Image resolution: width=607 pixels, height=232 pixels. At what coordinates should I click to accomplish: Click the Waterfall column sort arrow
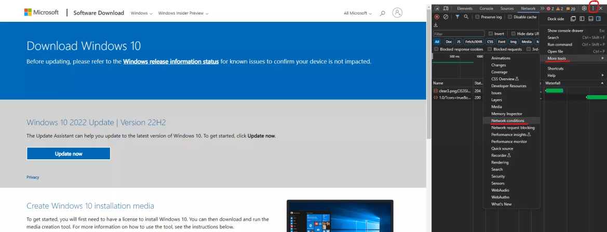[x=602, y=83]
